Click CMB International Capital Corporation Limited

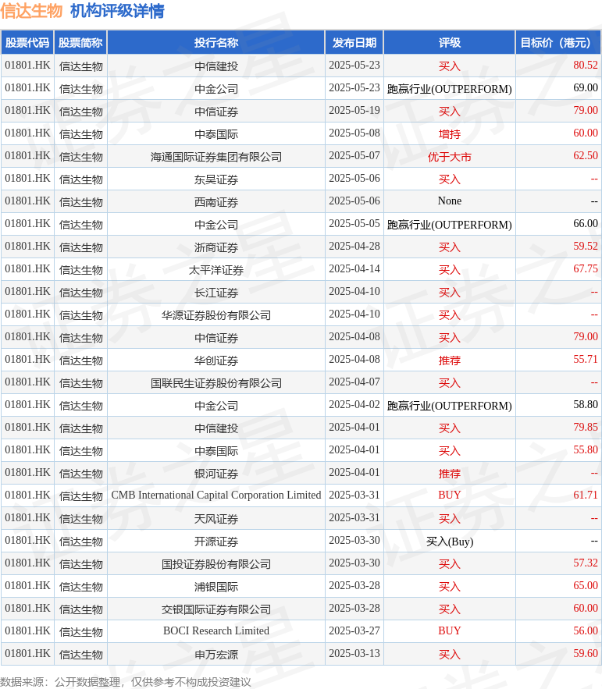[216, 495]
